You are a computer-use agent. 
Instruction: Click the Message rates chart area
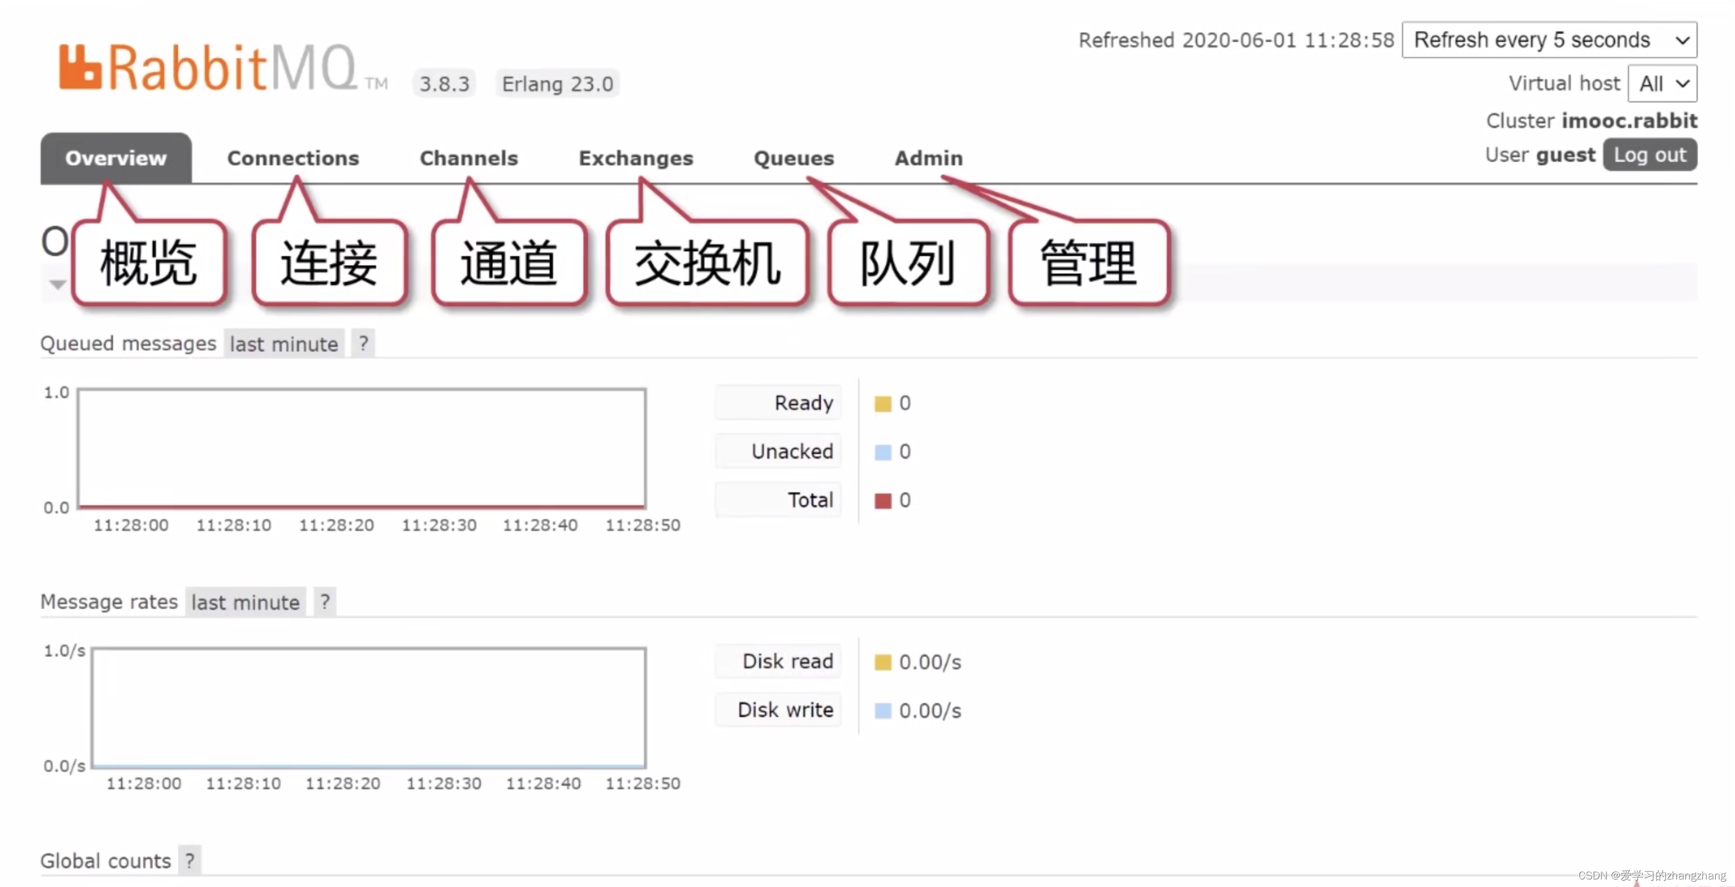pyautogui.click(x=369, y=708)
